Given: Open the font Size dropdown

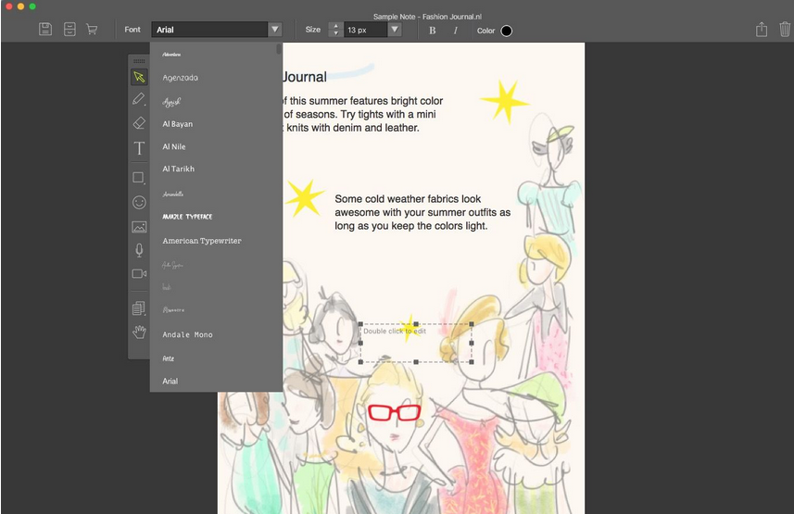Looking at the screenshot, I should point(394,30).
